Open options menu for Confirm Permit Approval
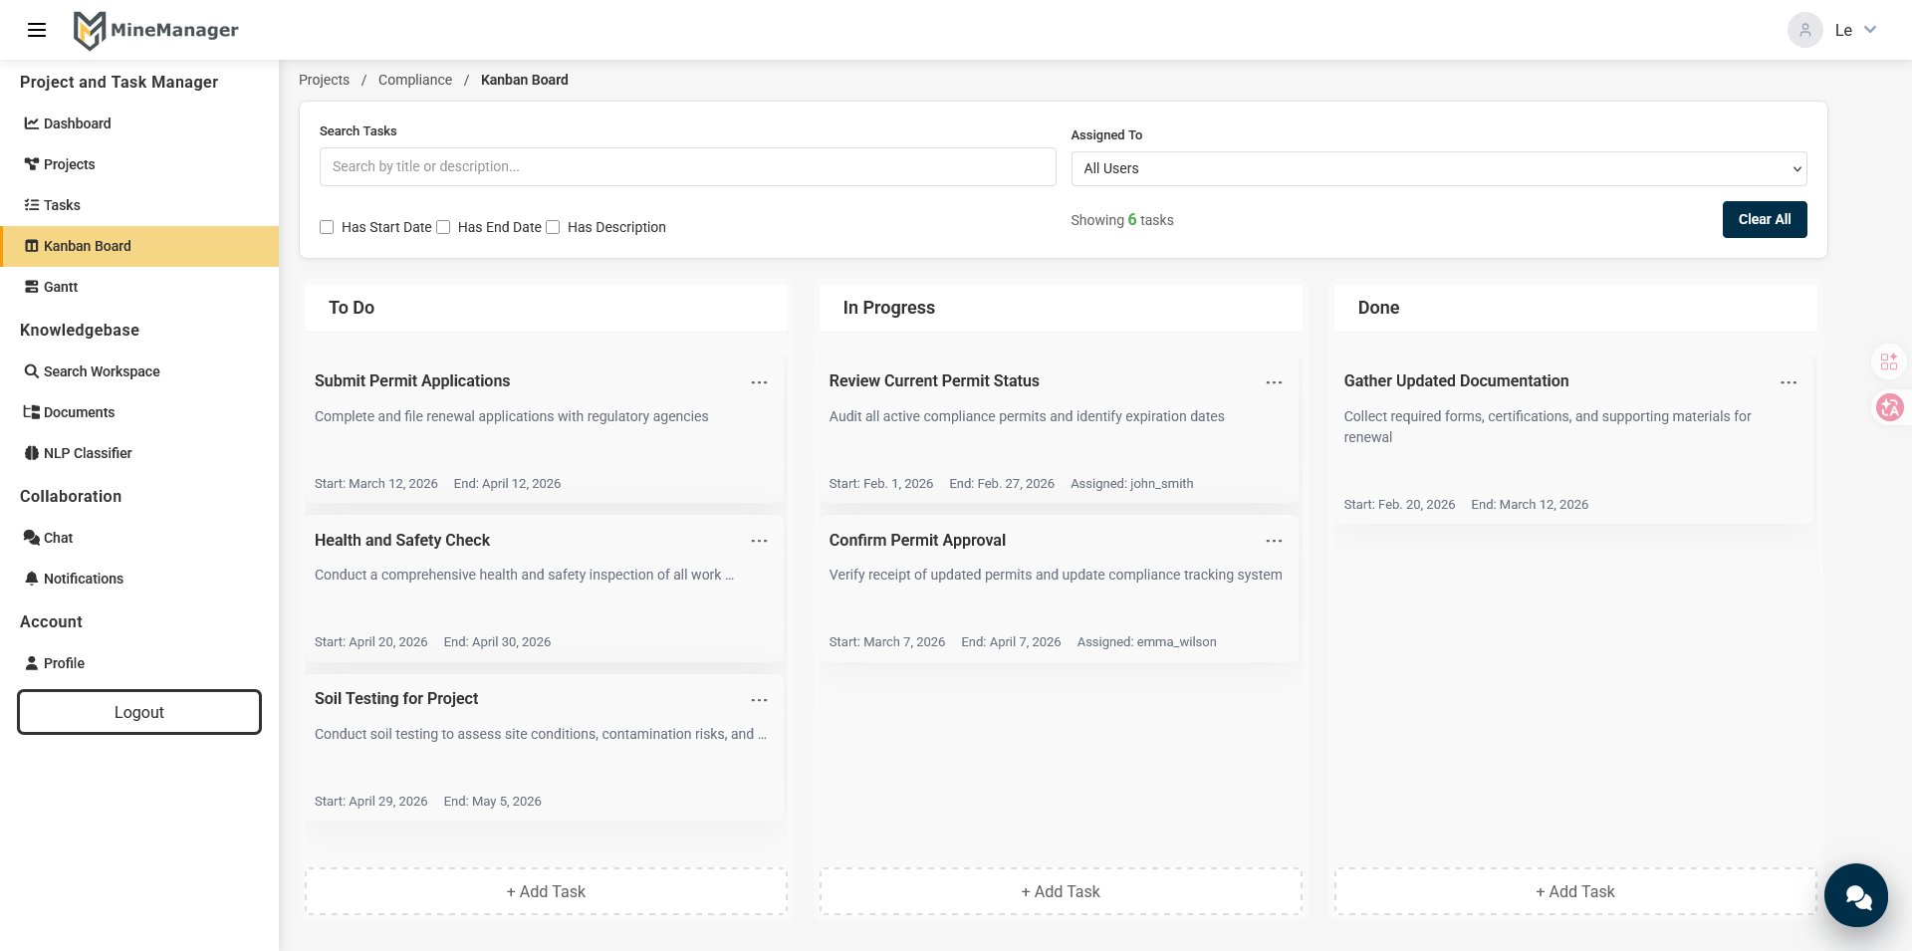1912x951 pixels. coord(1274,541)
